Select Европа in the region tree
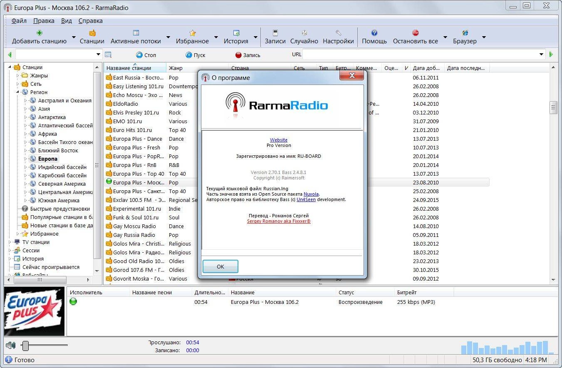 click(48, 159)
